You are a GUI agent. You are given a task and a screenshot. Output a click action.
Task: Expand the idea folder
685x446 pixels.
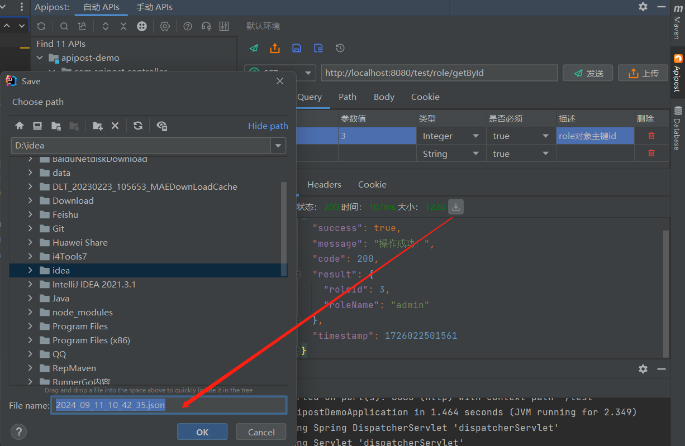pos(30,271)
